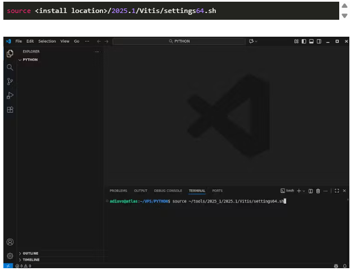This screenshot has width=355, height=271.
Task: Click the PYTHON command center search box
Action: coord(179,41)
